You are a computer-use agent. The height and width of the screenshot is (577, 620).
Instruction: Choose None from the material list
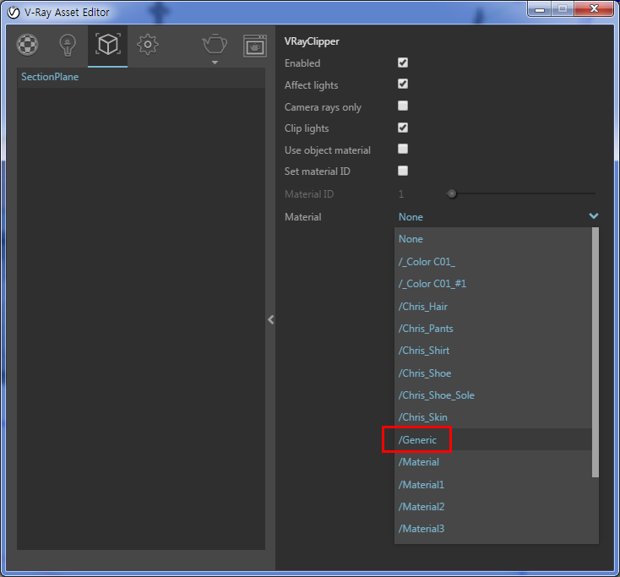point(493,239)
